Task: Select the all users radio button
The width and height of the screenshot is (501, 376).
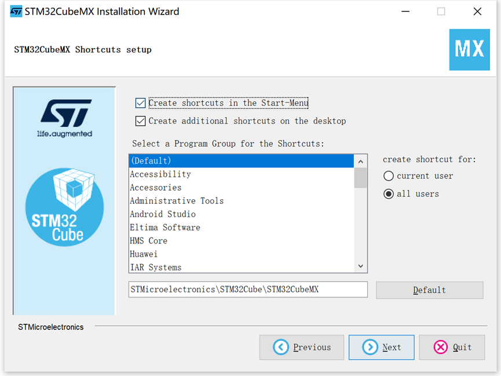Action: (389, 194)
